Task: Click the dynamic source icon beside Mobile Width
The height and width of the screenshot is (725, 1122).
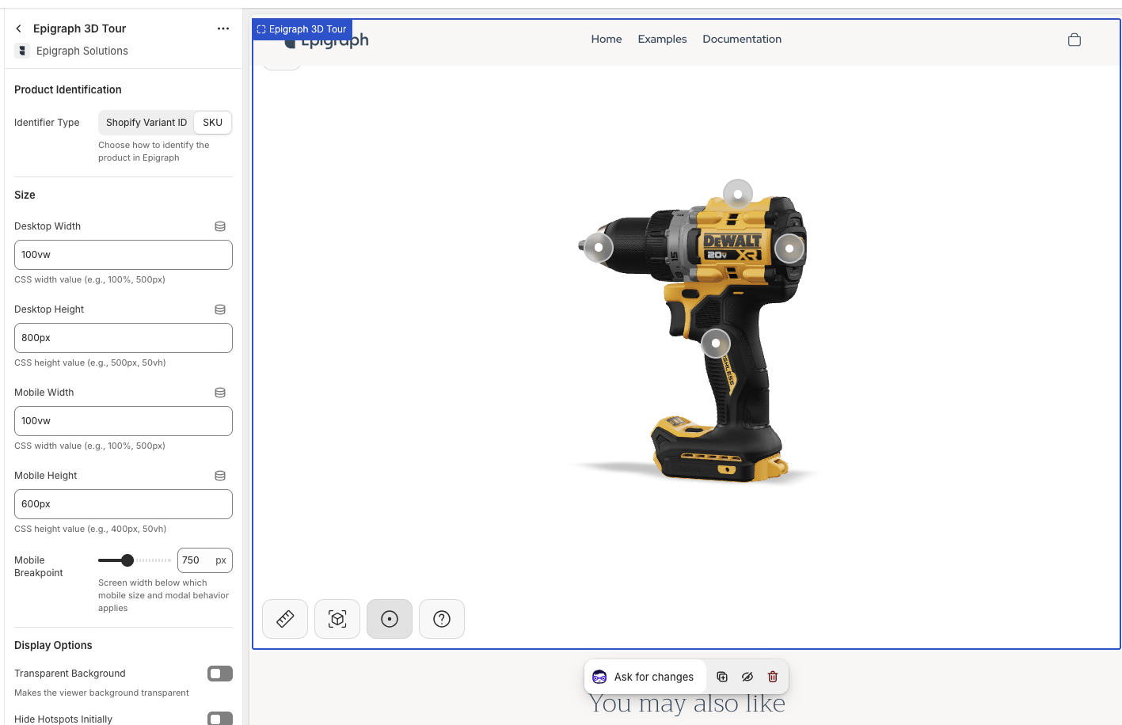Action: 219,392
